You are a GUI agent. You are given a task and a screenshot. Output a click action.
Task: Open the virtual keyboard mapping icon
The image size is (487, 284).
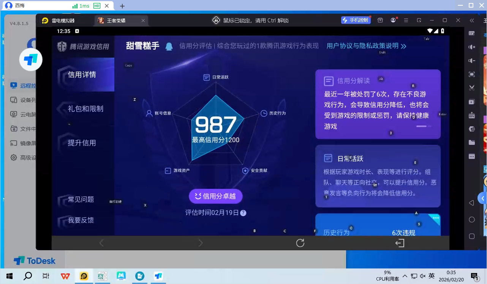(472, 34)
